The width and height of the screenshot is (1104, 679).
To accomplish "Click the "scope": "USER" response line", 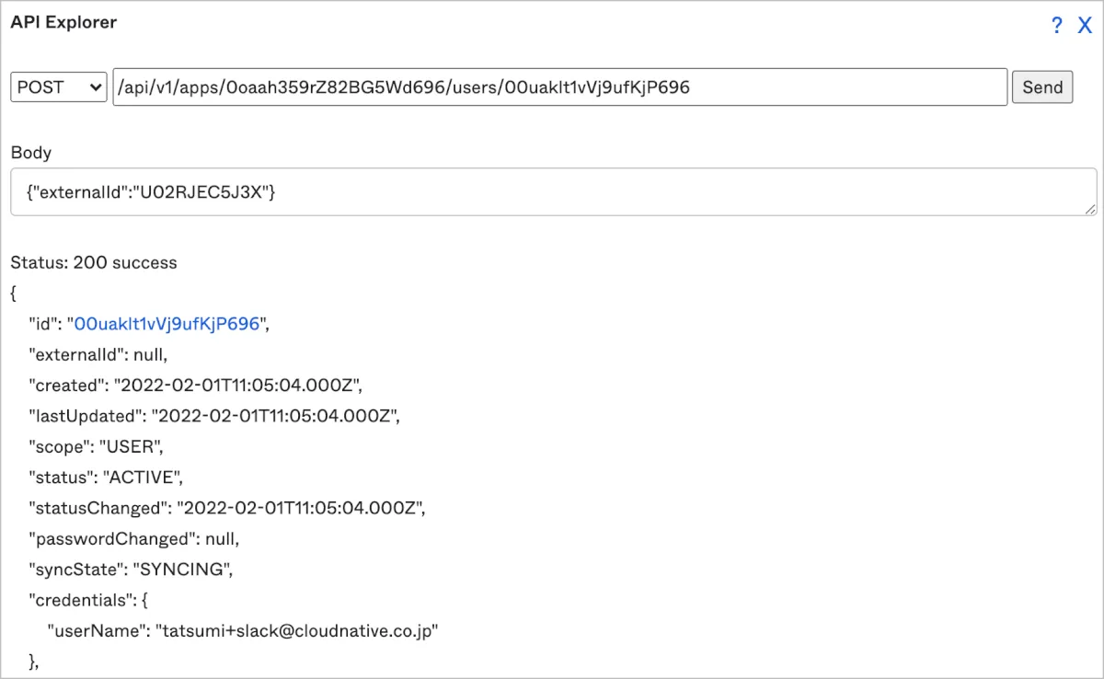I will click(x=97, y=446).
